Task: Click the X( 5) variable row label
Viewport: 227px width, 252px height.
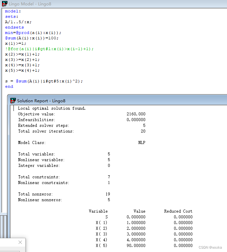Action: [x=101, y=246]
